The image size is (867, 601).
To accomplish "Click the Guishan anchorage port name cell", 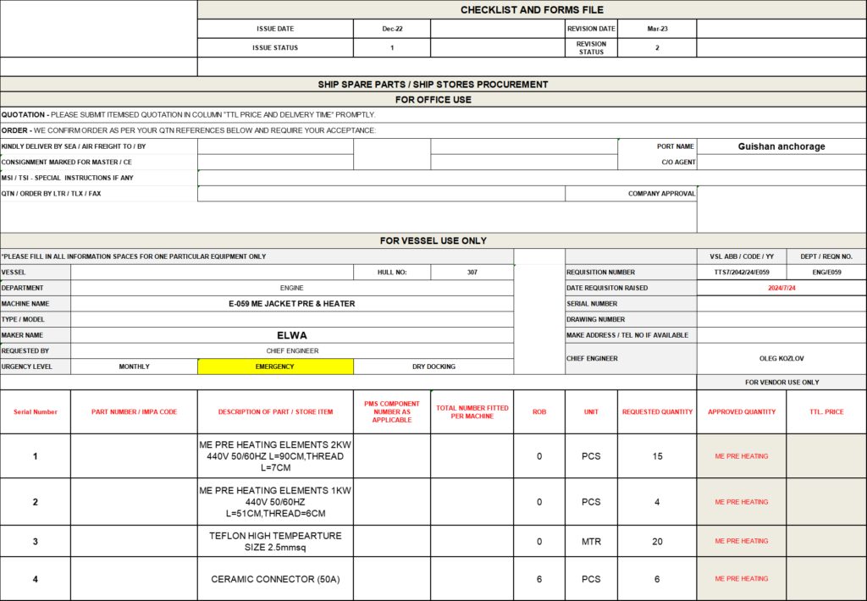I will tap(781, 146).
